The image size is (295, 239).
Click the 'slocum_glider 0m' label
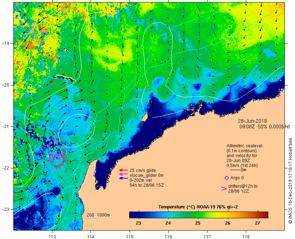(146, 175)
